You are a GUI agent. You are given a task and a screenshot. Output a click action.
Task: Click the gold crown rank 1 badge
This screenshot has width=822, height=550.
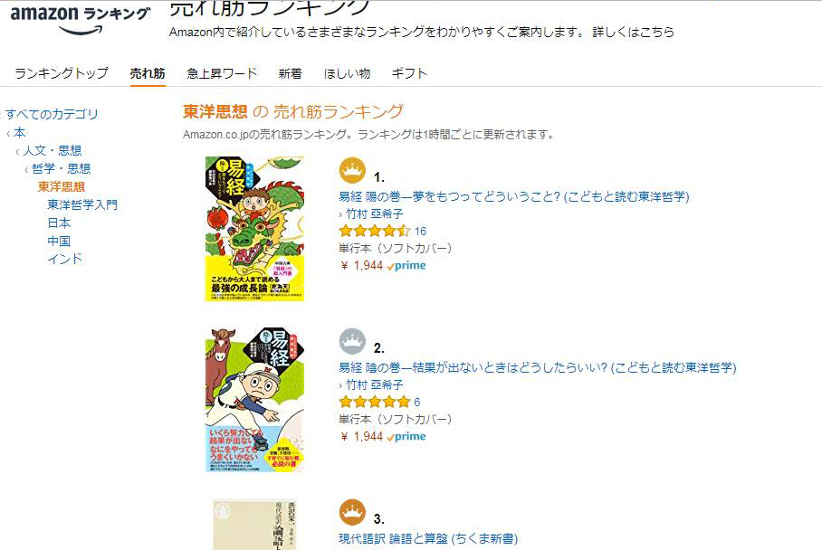(352, 170)
